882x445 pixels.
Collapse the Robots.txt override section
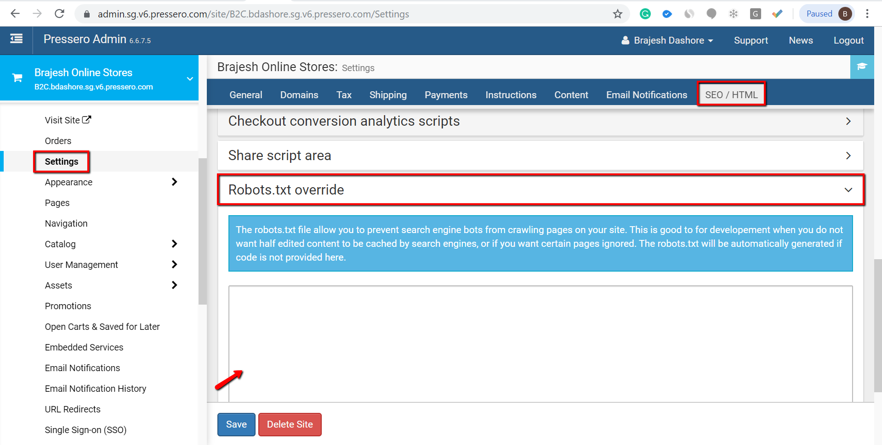(x=541, y=189)
